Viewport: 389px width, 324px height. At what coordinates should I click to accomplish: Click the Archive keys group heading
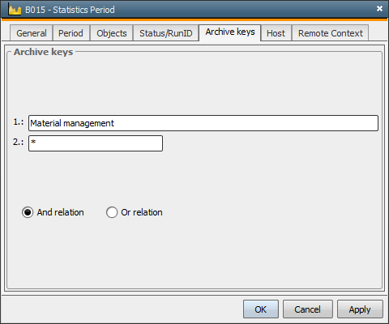point(44,52)
